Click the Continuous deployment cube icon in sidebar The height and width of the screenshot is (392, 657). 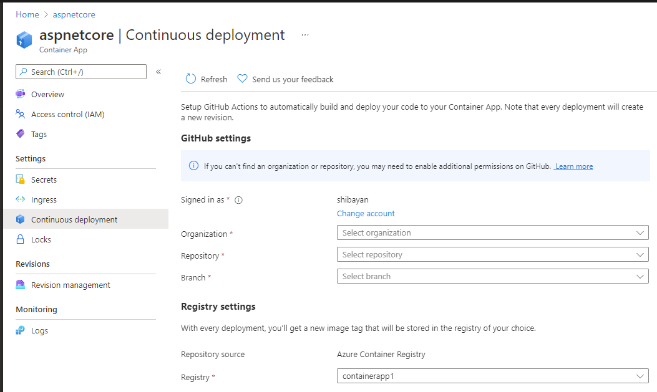(20, 219)
